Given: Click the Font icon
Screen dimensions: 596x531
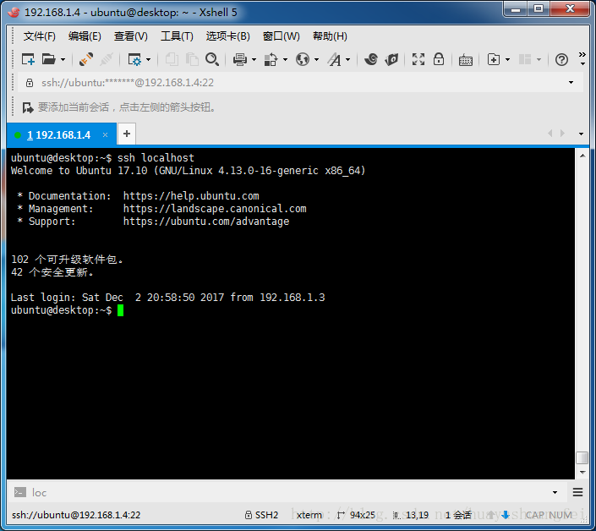Looking at the screenshot, I should (335, 59).
